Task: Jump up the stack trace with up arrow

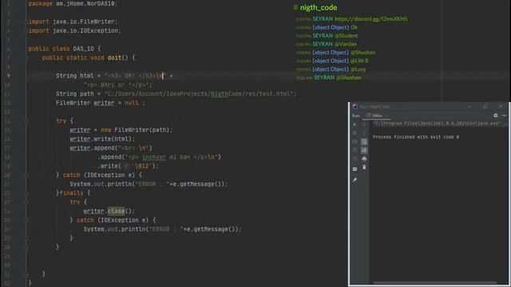Action: click(364, 124)
